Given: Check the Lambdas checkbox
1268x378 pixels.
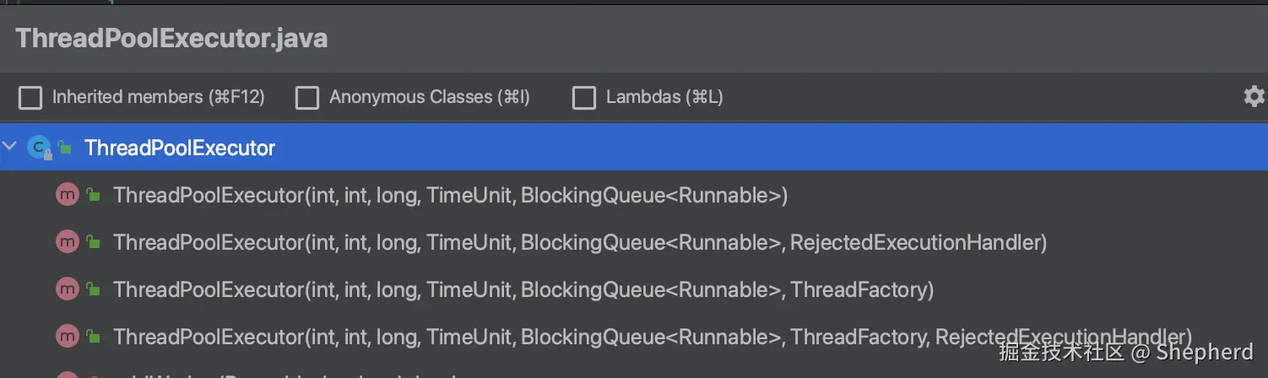Looking at the screenshot, I should [x=584, y=98].
